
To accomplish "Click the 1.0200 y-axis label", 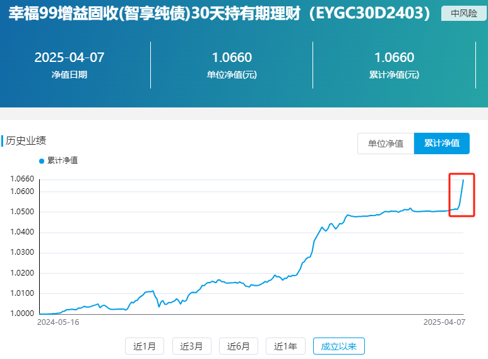I will 22,273.
